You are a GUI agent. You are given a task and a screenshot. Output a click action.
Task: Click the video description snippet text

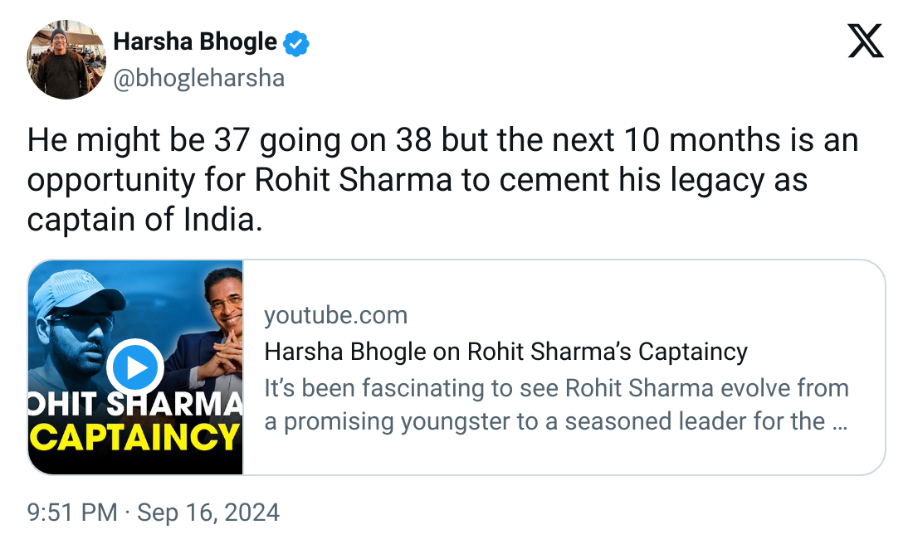coord(555,404)
